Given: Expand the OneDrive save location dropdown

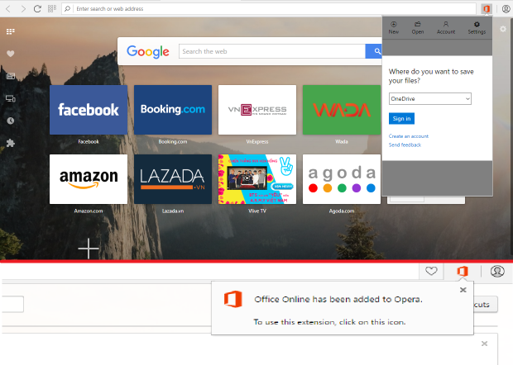Looking at the screenshot, I should [429, 99].
